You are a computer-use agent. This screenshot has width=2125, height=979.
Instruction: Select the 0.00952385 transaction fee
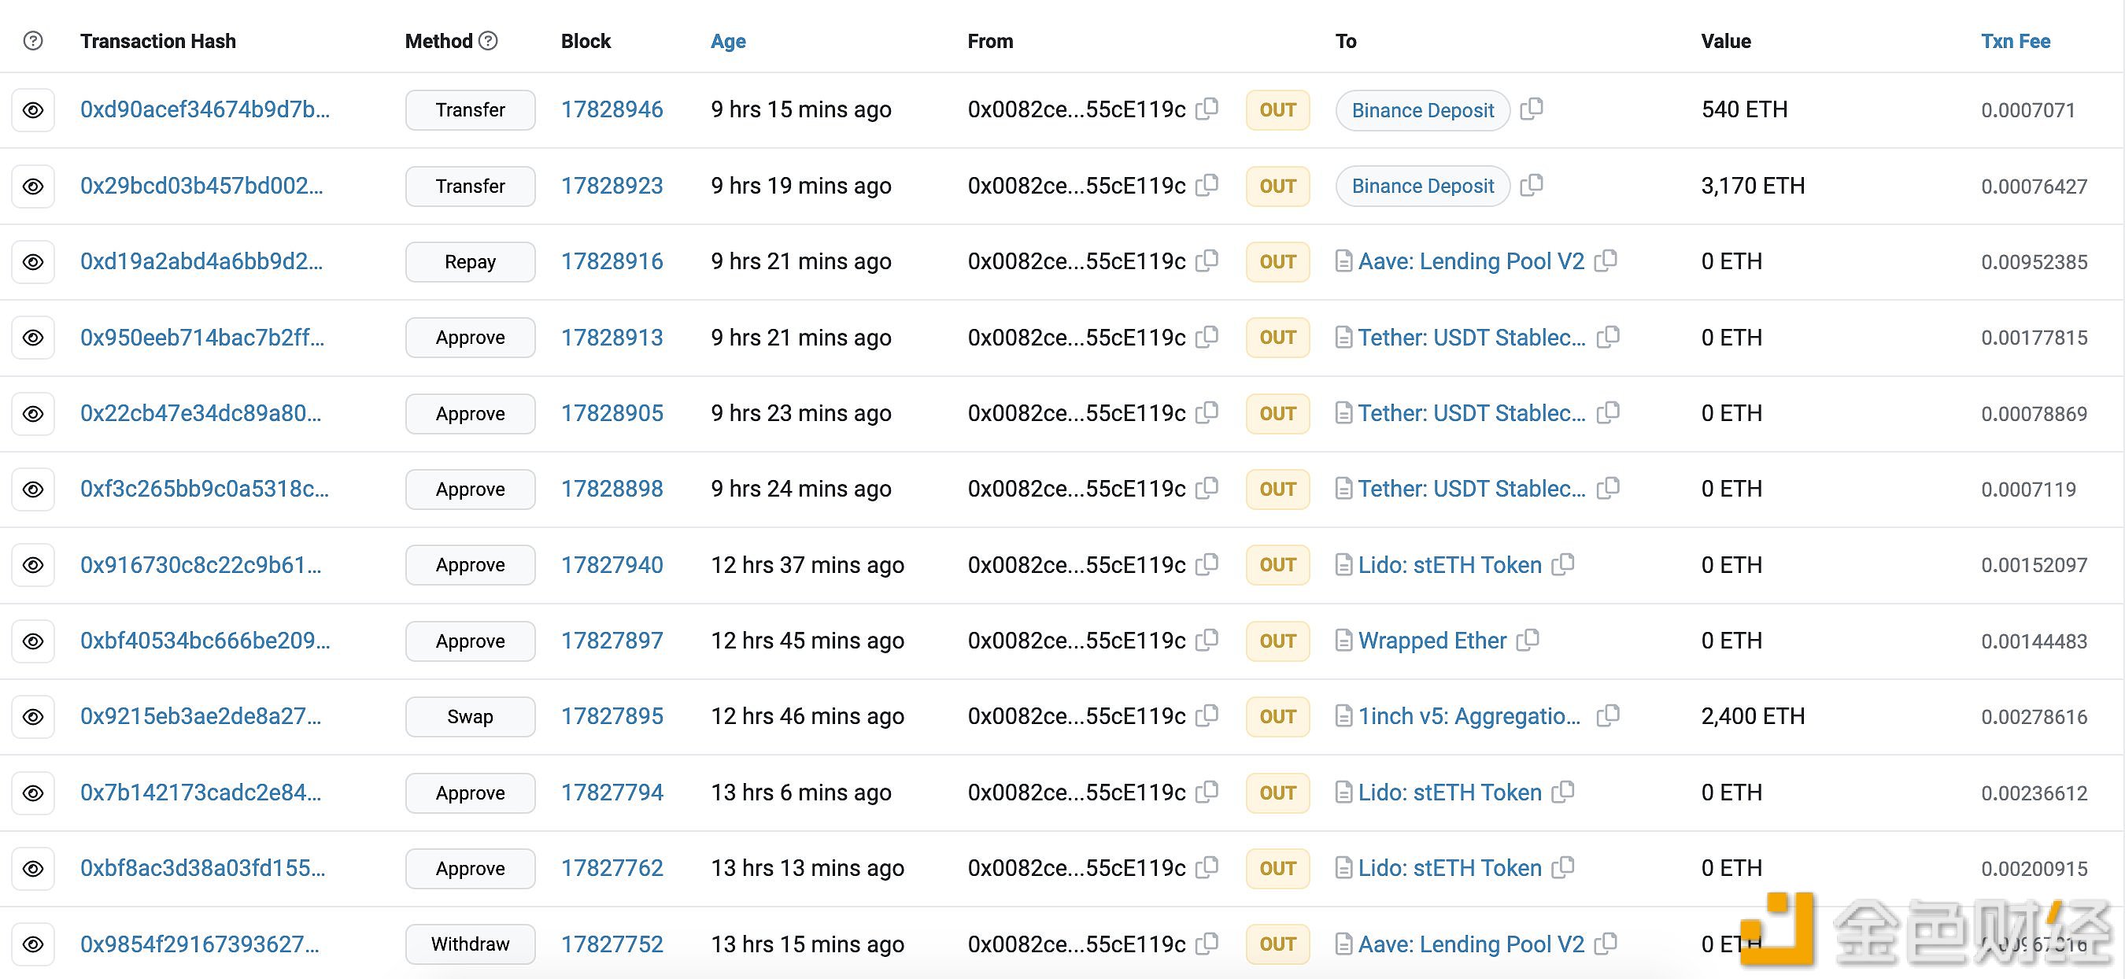(x=2034, y=262)
